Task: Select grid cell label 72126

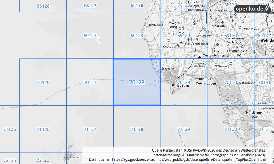Action: [43, 160]
